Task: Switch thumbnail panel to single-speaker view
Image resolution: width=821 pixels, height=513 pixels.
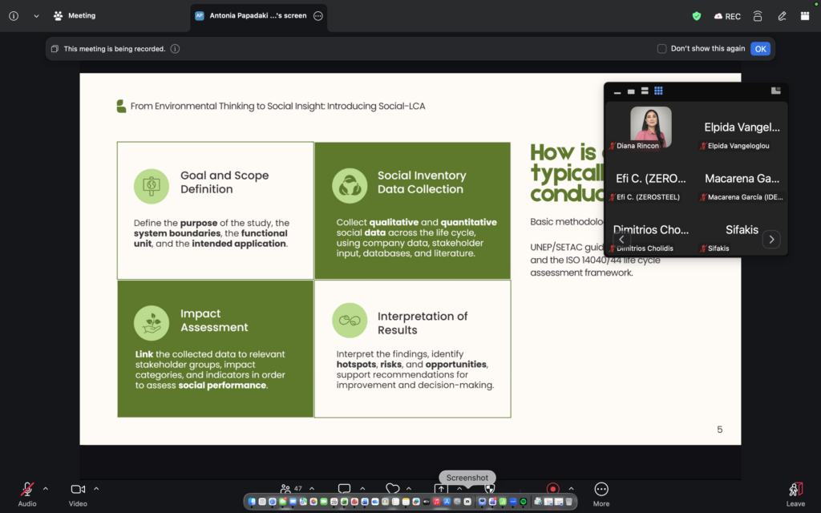Action: 631,91
